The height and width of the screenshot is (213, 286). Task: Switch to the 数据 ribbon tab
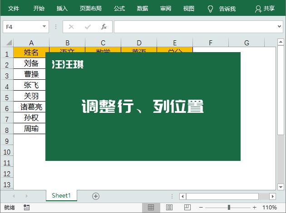143,8
